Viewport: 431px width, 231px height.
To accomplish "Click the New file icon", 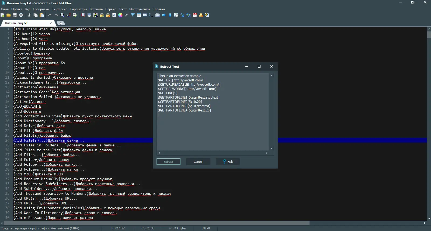I will pyautogui.click(x=2, y=15).
